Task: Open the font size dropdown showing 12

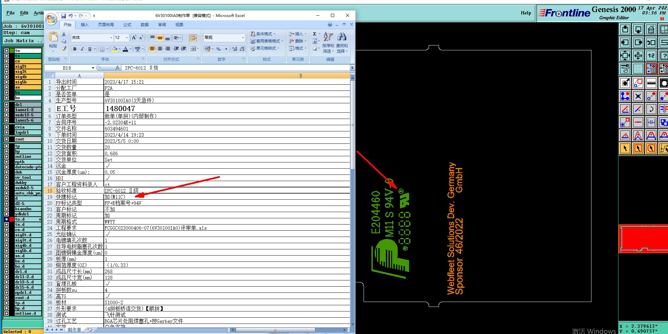Action: [x=127, y=38]
